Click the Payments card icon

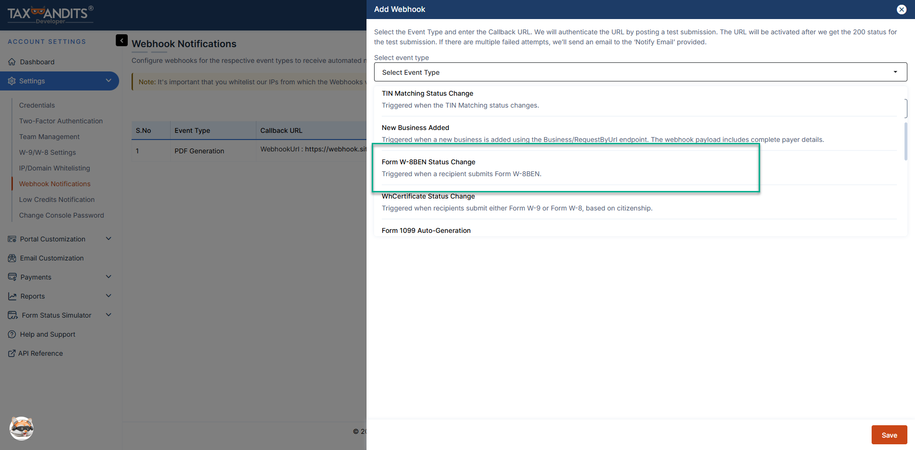(11, 277)
